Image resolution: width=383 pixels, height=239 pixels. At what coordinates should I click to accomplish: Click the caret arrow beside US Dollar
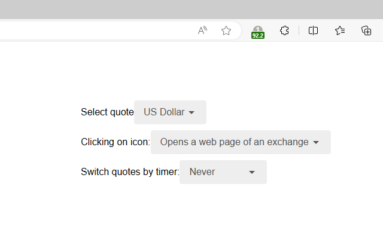(x=191, y=112)
